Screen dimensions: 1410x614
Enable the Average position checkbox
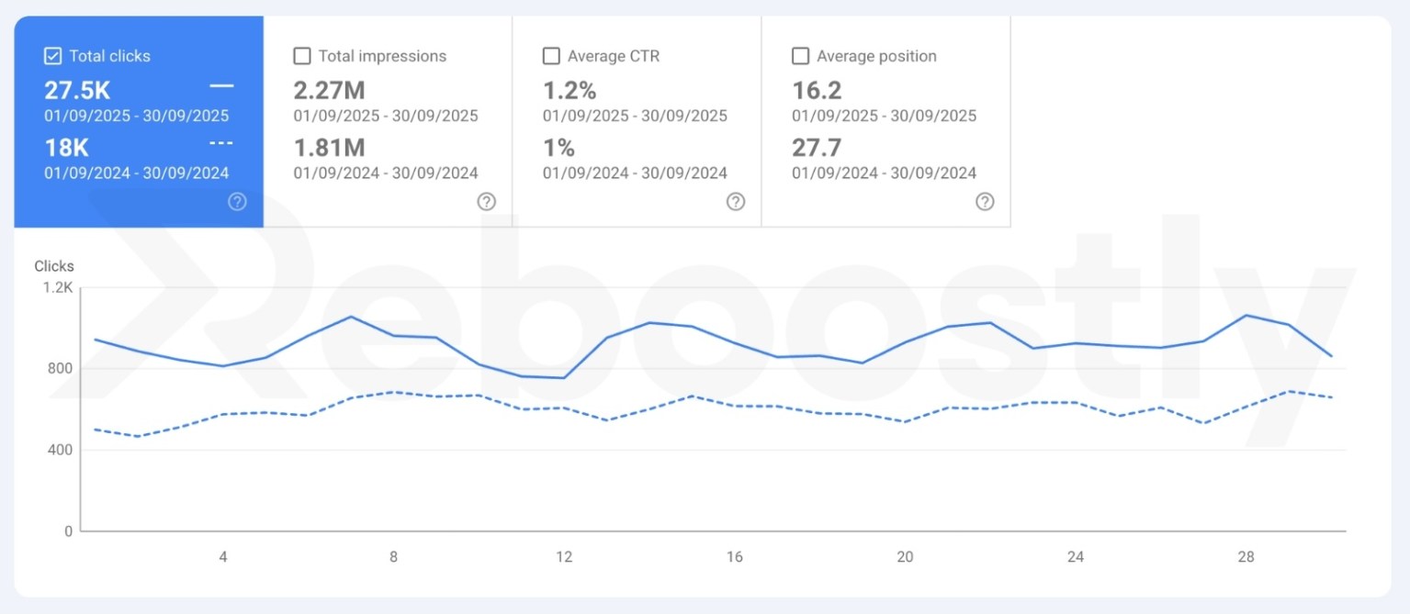click(x=800, y=56)
